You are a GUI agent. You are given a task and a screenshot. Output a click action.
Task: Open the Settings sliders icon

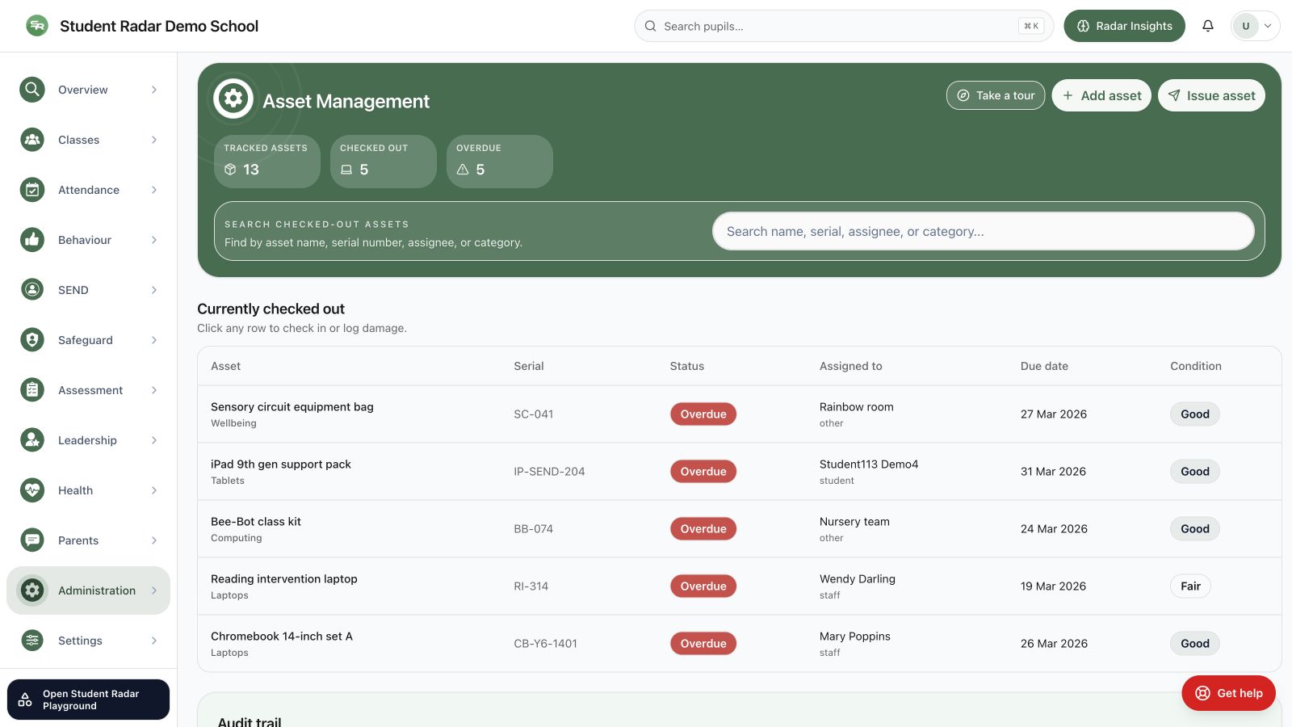point(32,641)
